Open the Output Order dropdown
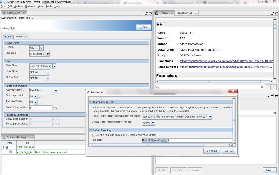Viewport: 279px width, 175px height. pos(48,78)
